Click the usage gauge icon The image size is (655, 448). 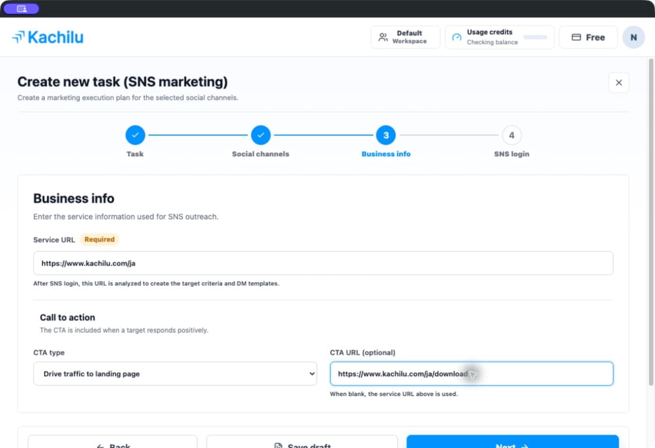[457, 37]
